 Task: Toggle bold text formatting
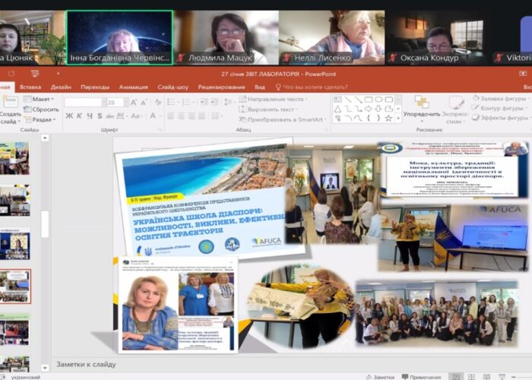coord(68,116)
